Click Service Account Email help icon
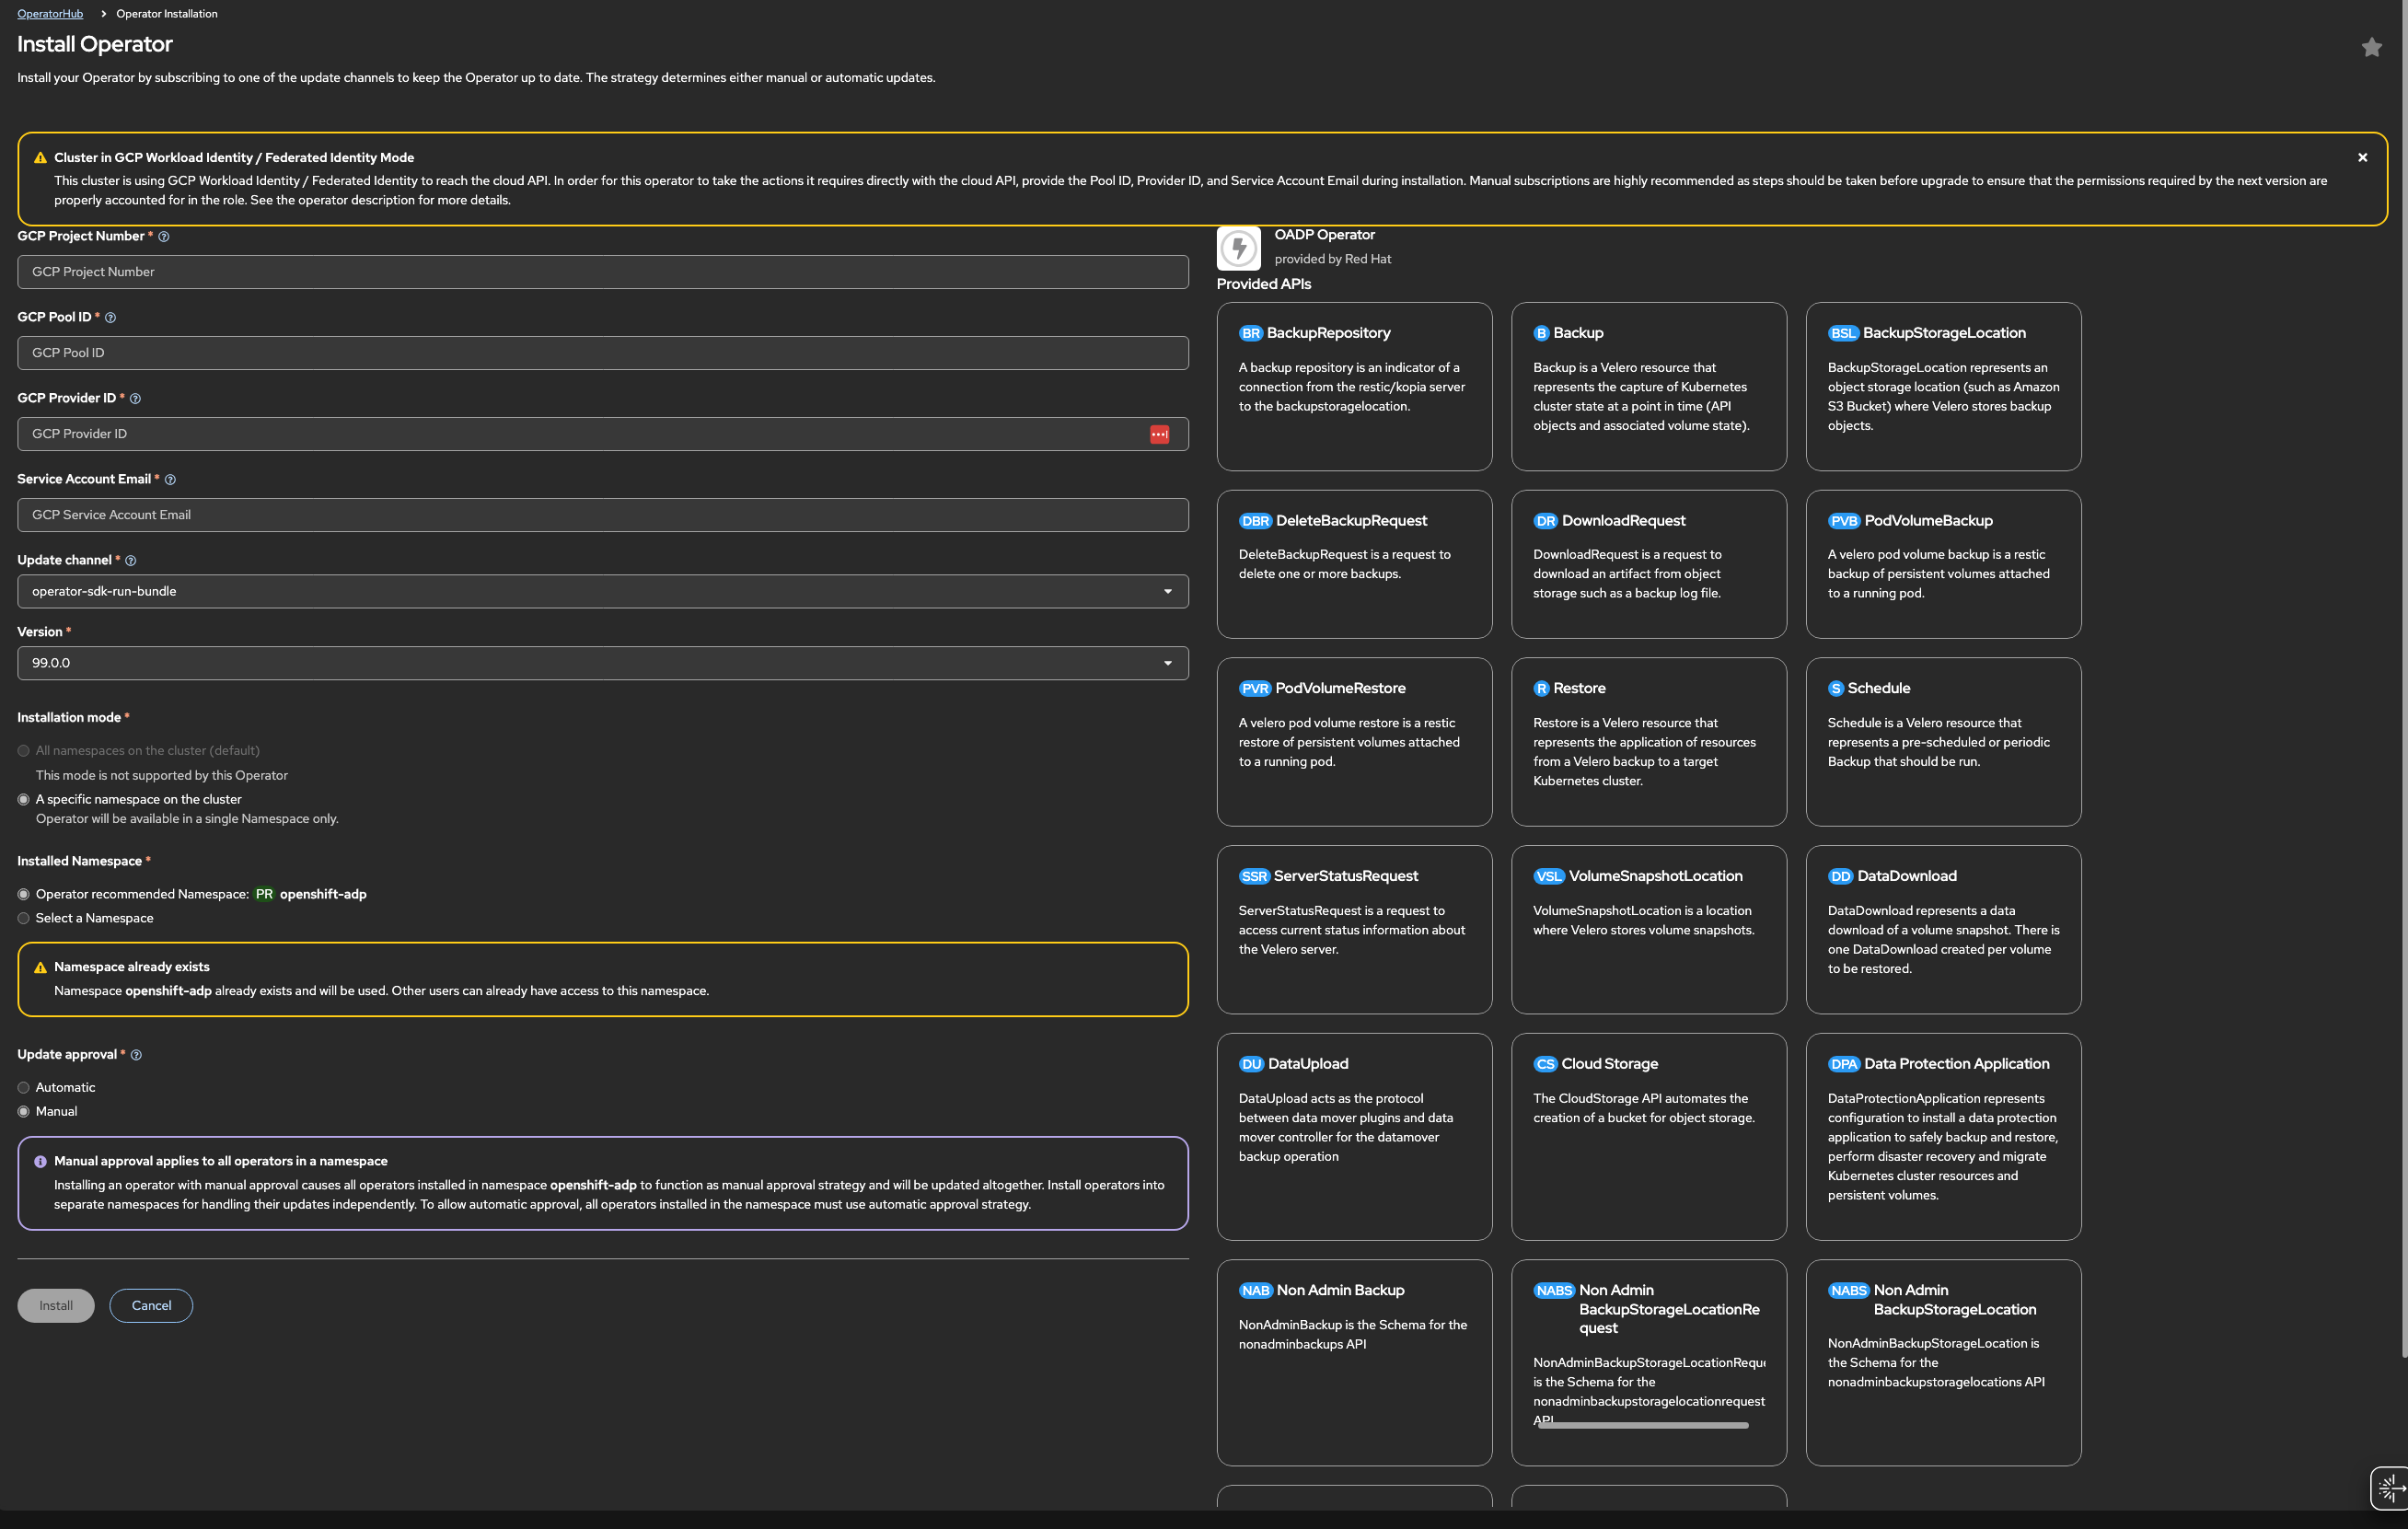Viewport: 2408px width, 1529px height. tap(170, 480)
